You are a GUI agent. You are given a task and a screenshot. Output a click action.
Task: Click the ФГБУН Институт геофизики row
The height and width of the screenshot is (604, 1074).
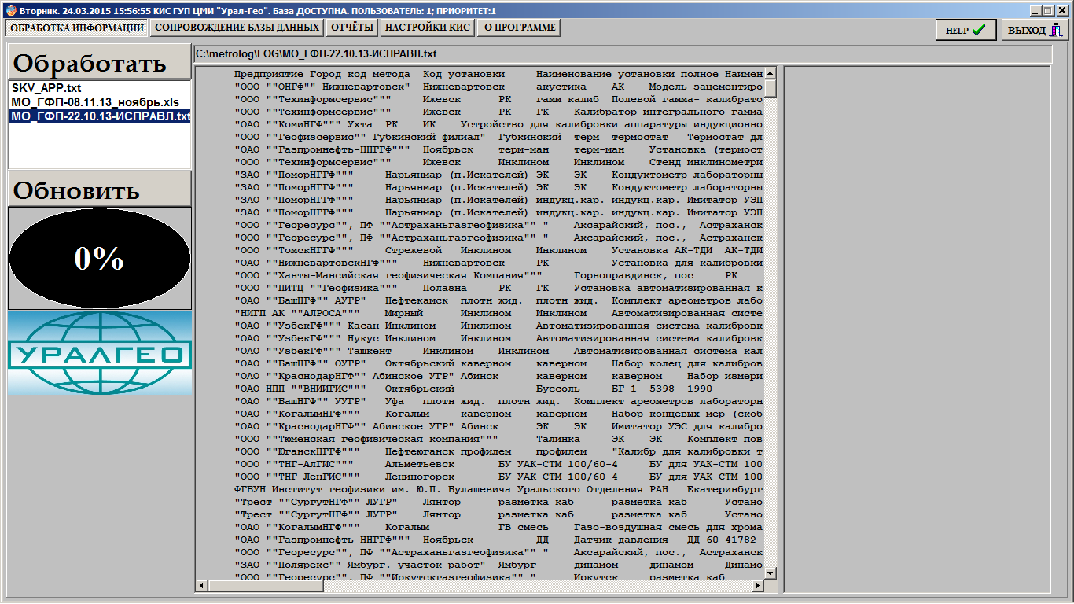pos(498,489)
